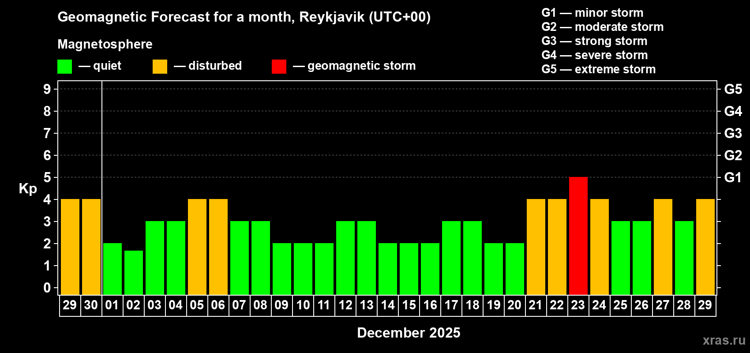Click the G5 label on right axis
The height and width of the screenshot is (353, 750).
[x=733, y=89]
